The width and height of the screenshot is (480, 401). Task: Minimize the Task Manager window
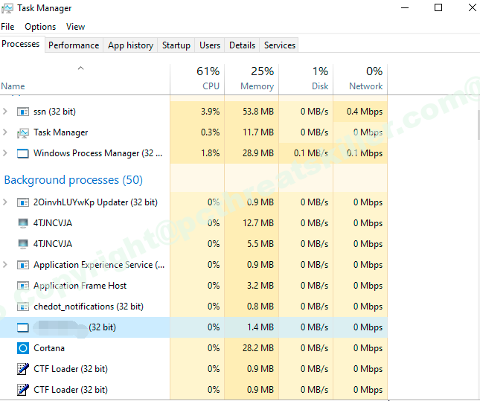[x=405, y=7]
